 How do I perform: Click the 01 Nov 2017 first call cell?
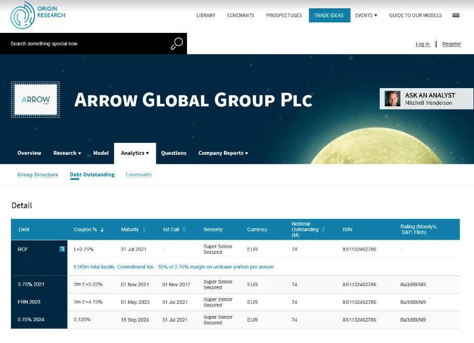click(176, 284)
